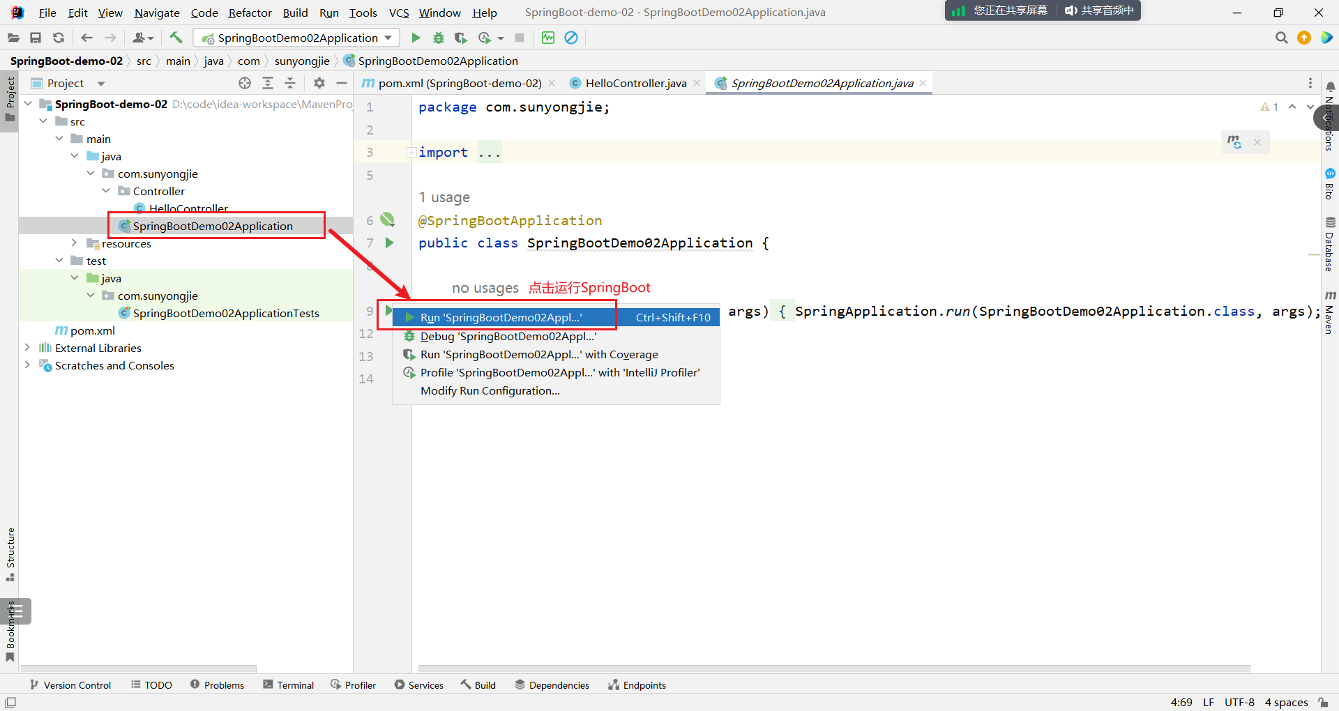Click the Build project hammer icon
The width and height of the screenshot is (1339, 711).
pyautogui.click(x=176, y=38)
